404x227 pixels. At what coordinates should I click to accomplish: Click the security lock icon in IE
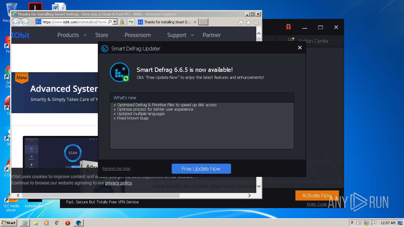click(122, 22)
